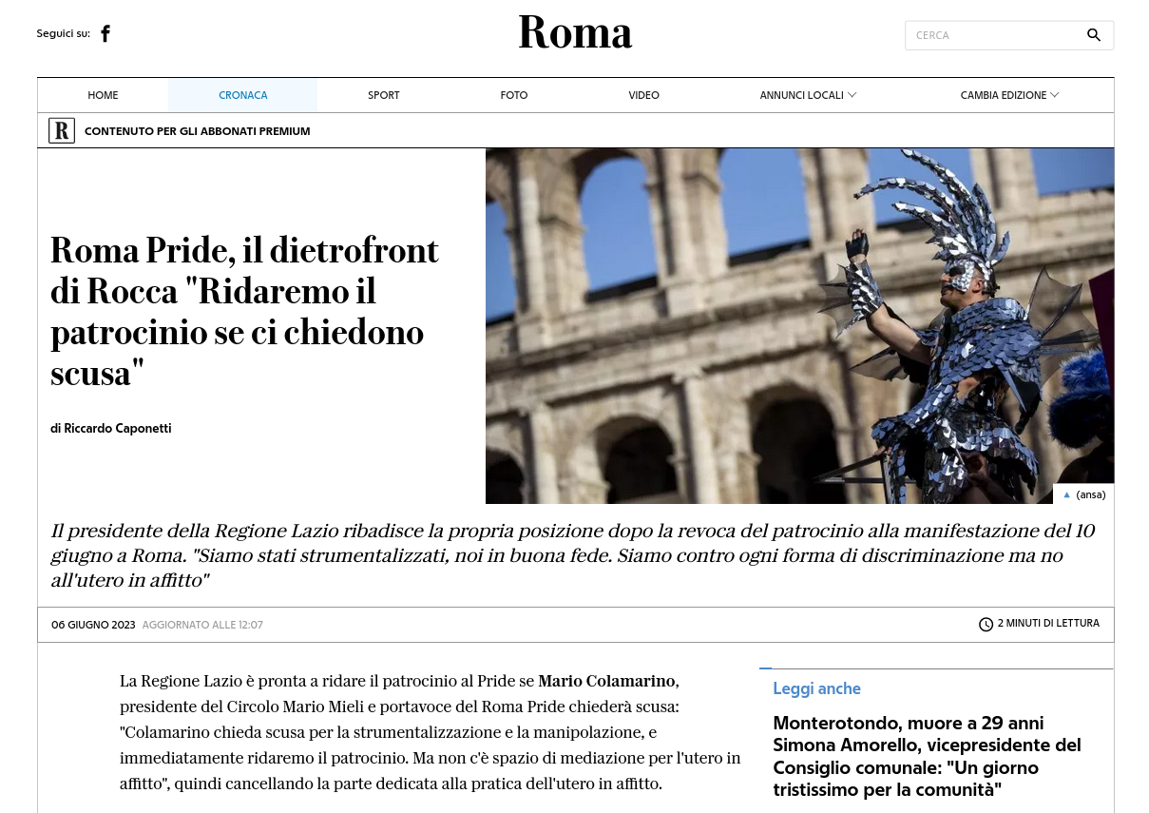The image size is (1149, 813).
Task: Click the clock reading-time icon
Action: pos(986,625)
